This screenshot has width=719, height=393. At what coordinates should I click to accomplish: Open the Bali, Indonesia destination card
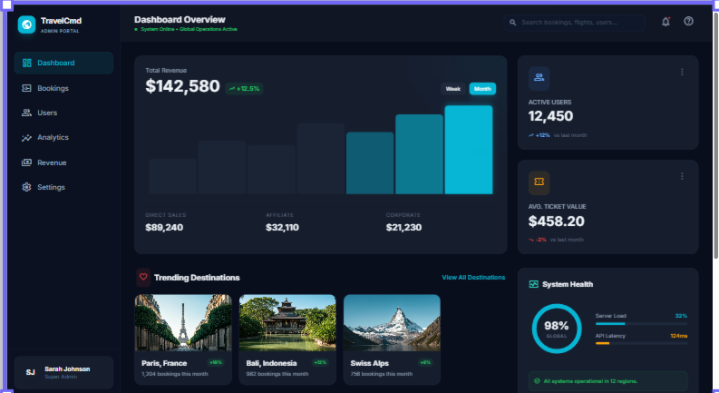click(x=287, y=339)
